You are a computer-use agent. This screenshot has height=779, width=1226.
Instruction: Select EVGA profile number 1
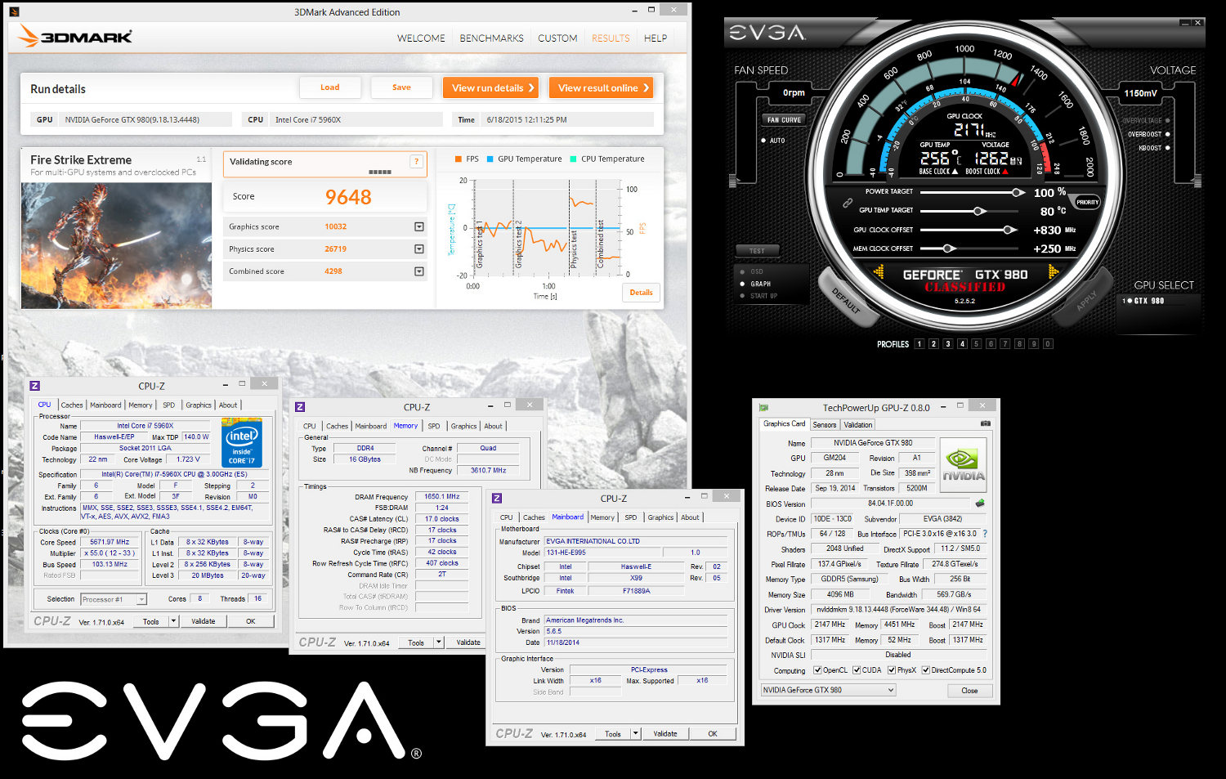pyautogui.click(x=919, y=344)
